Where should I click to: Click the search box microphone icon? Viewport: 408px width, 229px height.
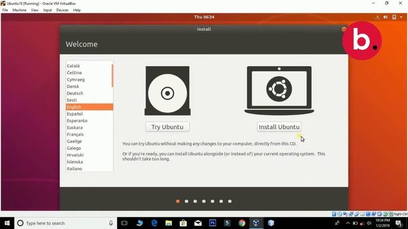click(x=111, y=223)
